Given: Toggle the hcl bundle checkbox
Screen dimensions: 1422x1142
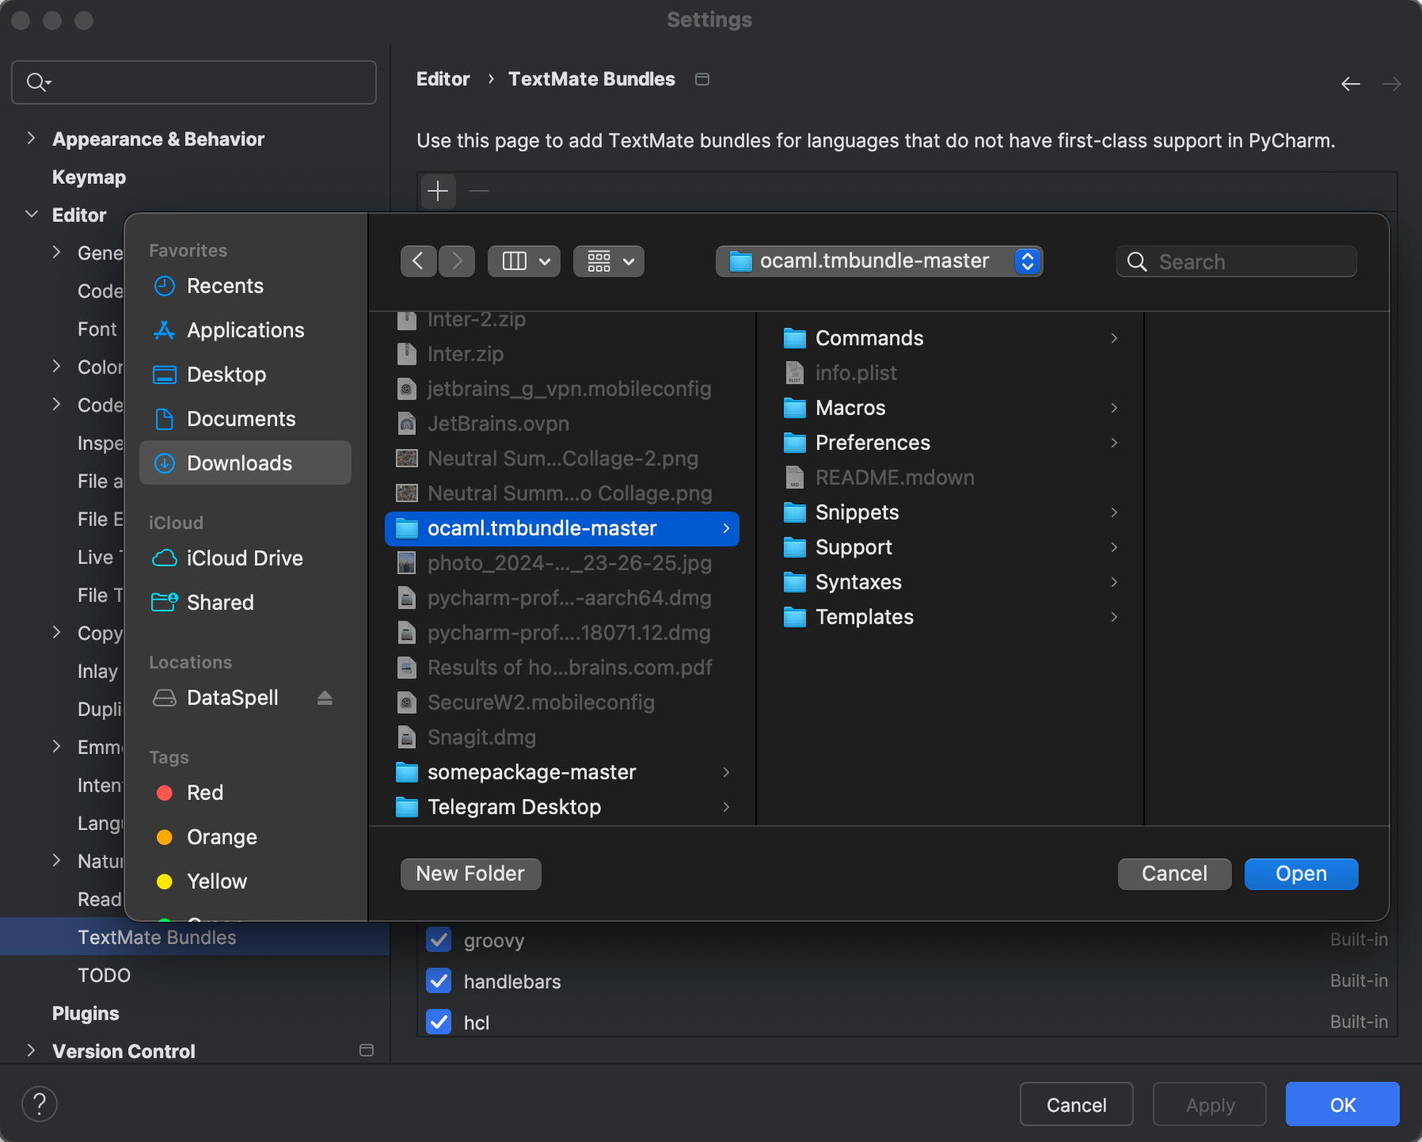Looking at the screenshot, I should 439,1022.
